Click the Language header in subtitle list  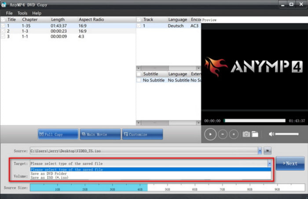[178, 74]
